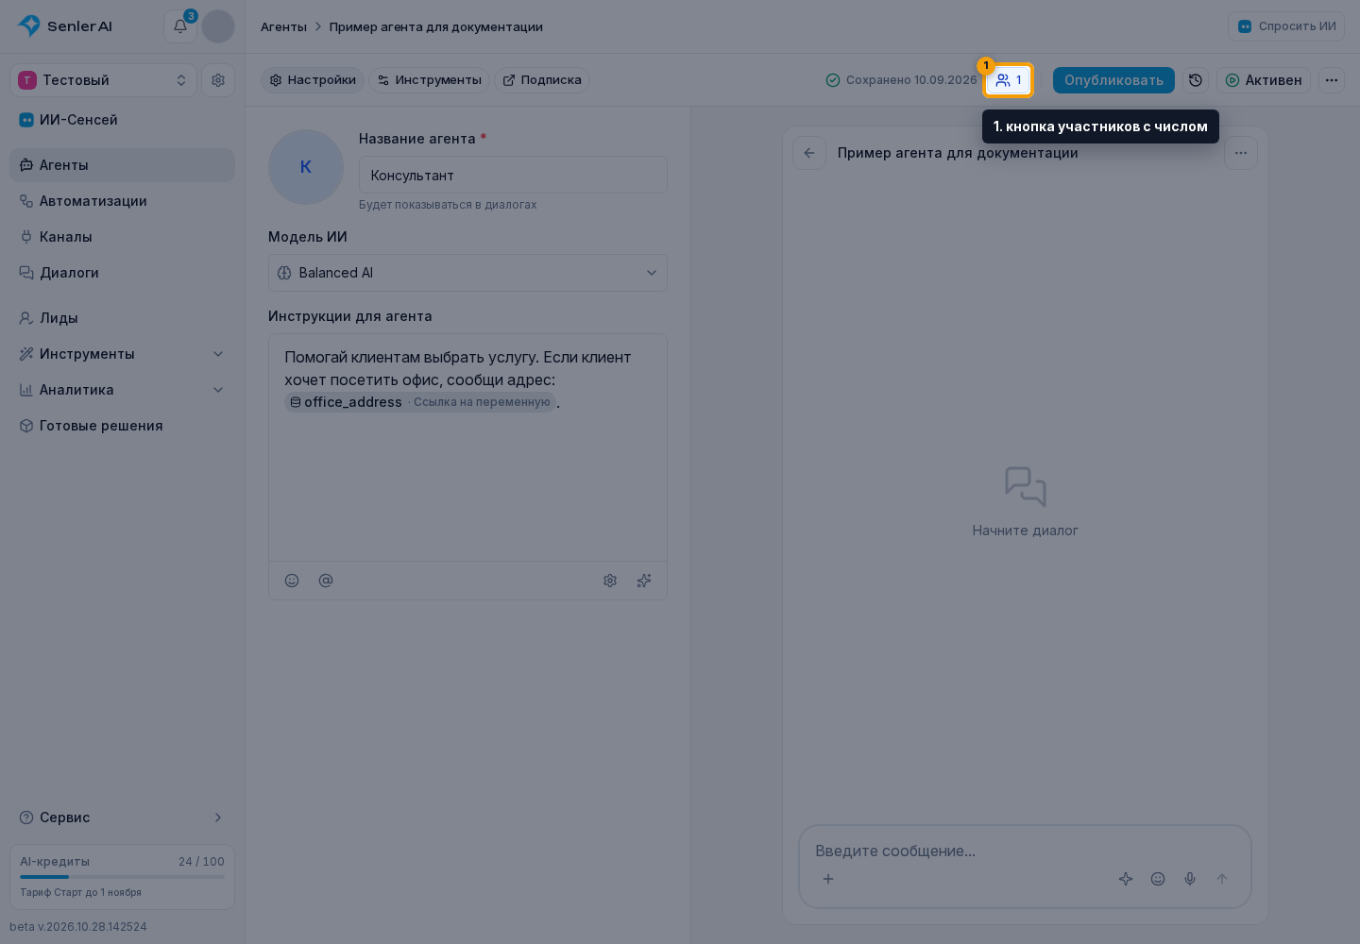Open Готовые решения in the sidebar
Viewport: 1360px width, 944px height.
pyautogui.click(x=122, y=426)
